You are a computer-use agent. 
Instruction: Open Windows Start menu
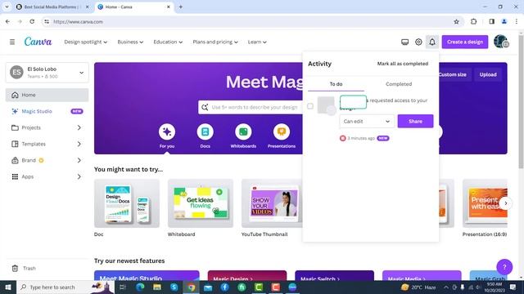(7, 287)
